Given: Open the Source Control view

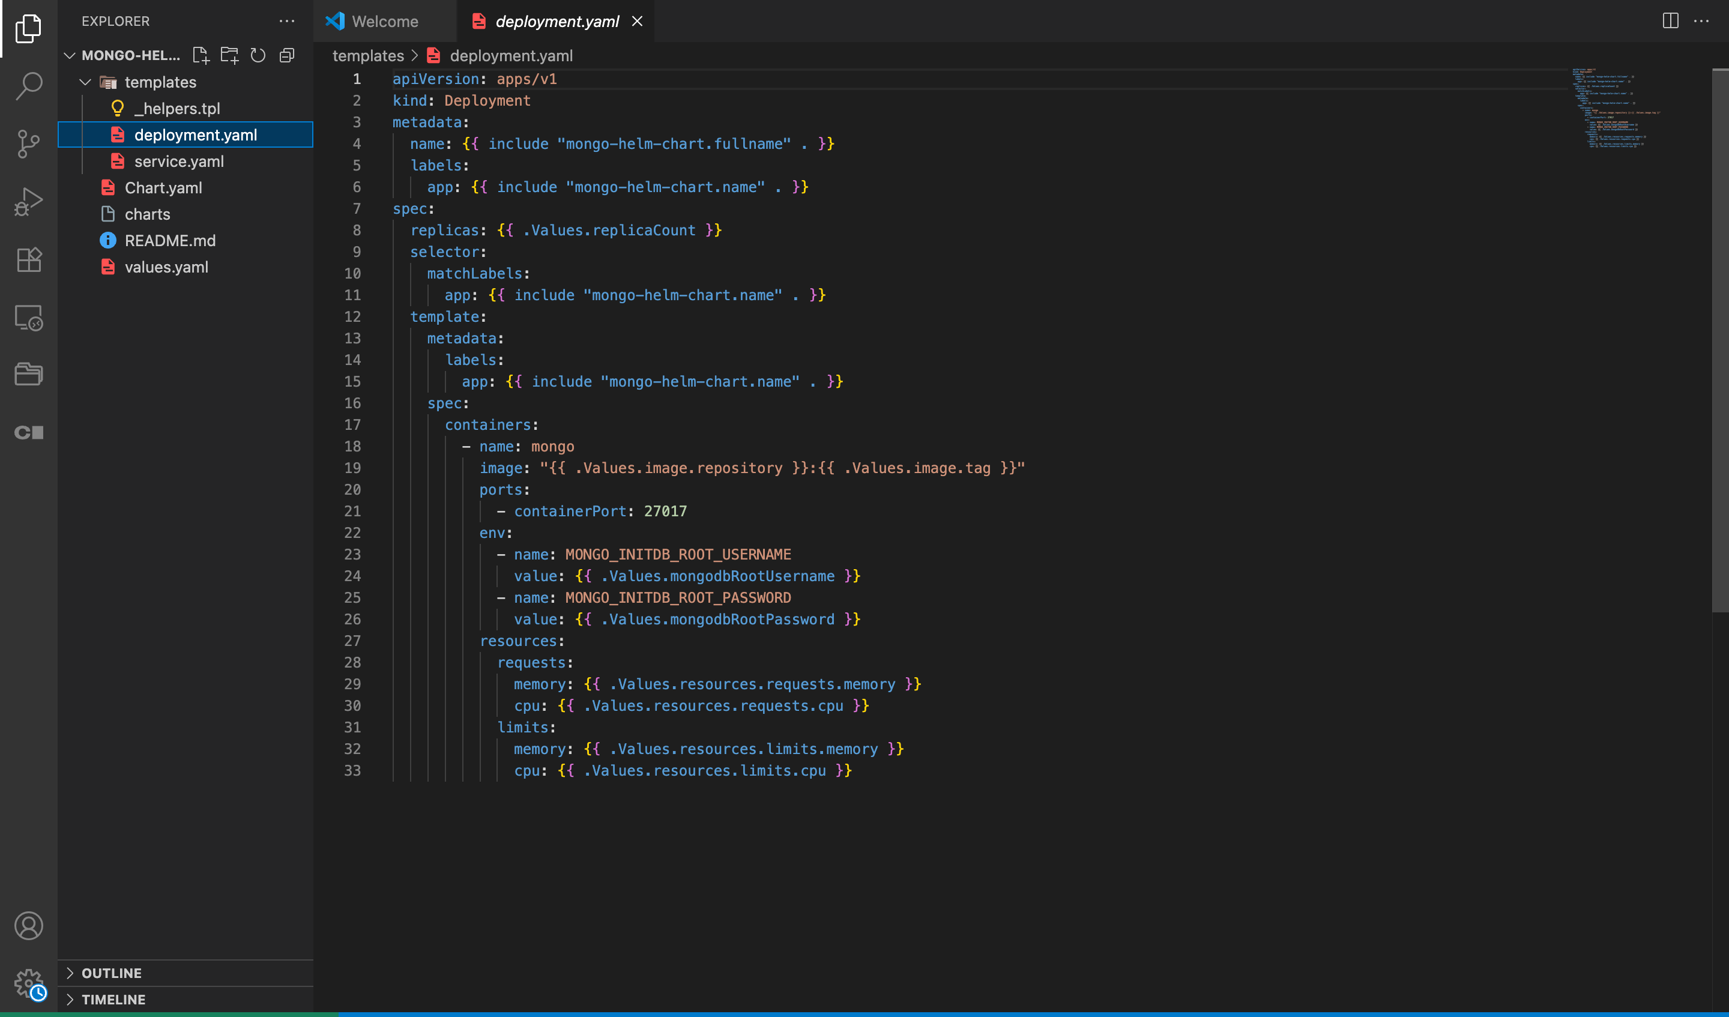Looking at the screenshot, I should point(29,143).
